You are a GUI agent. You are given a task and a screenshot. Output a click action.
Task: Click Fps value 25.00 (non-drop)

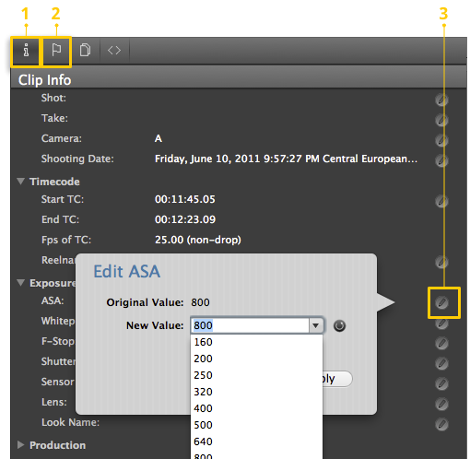198,240
